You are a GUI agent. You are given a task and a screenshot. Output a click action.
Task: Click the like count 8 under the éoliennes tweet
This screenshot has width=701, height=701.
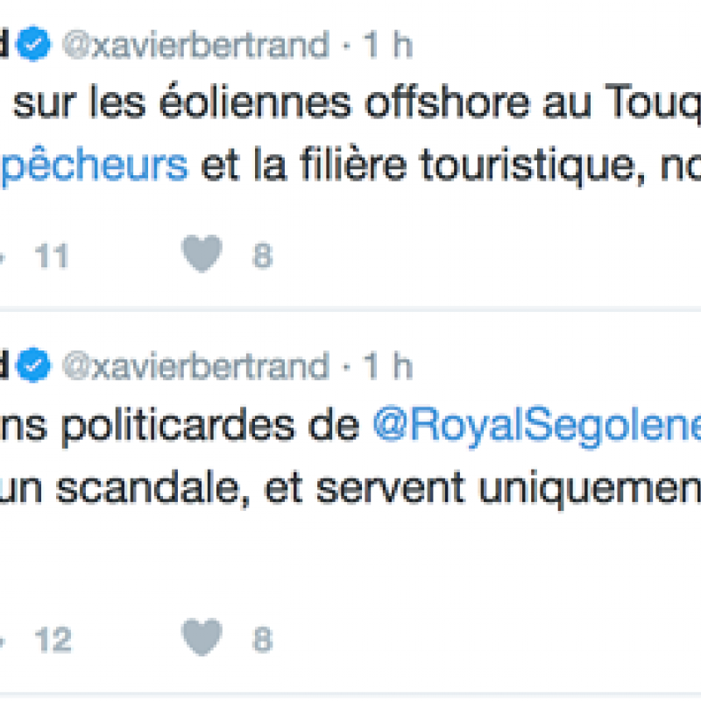pos(262,256)
